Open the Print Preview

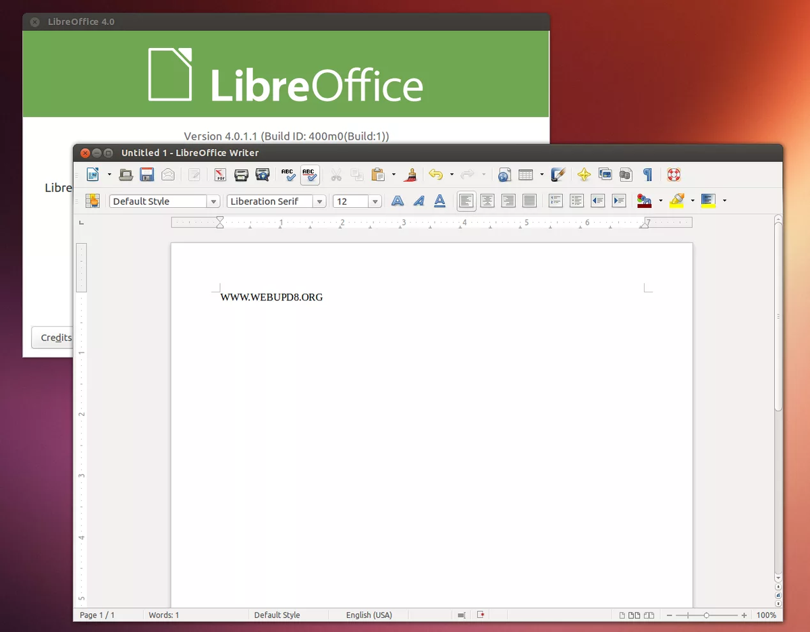[x=262, y=174]
